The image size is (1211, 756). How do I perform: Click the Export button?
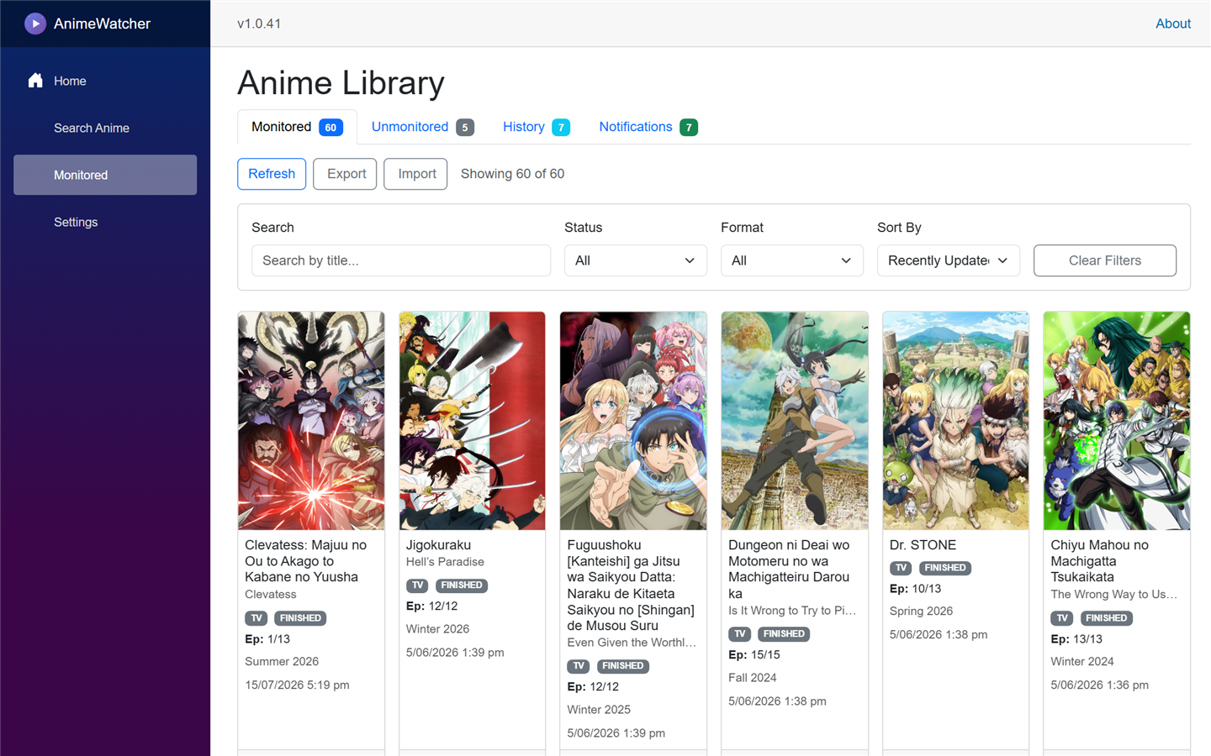click(346, 174)
